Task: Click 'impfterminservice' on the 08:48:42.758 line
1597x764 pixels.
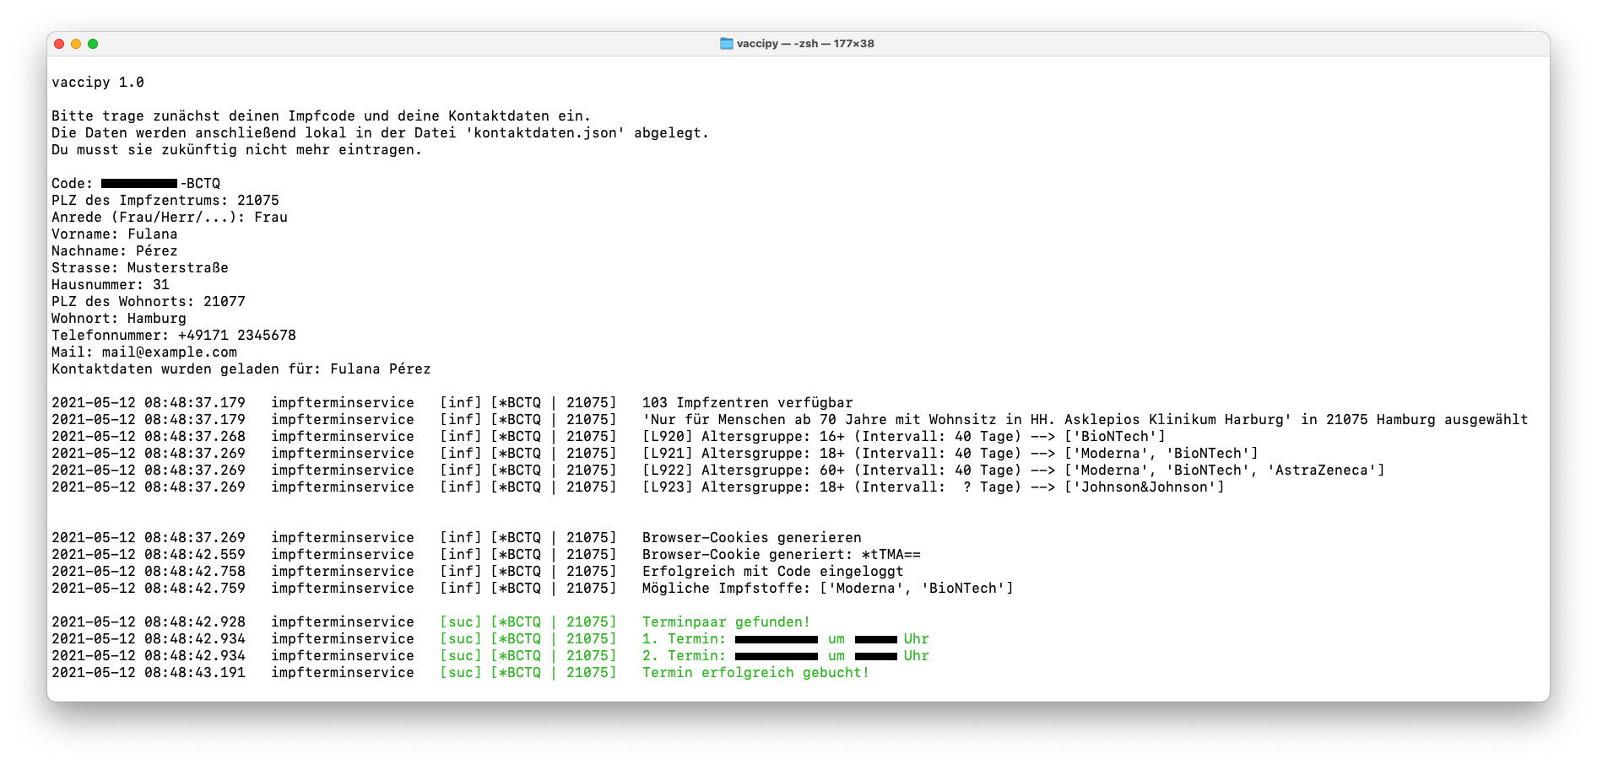Action: pos(343,572)
